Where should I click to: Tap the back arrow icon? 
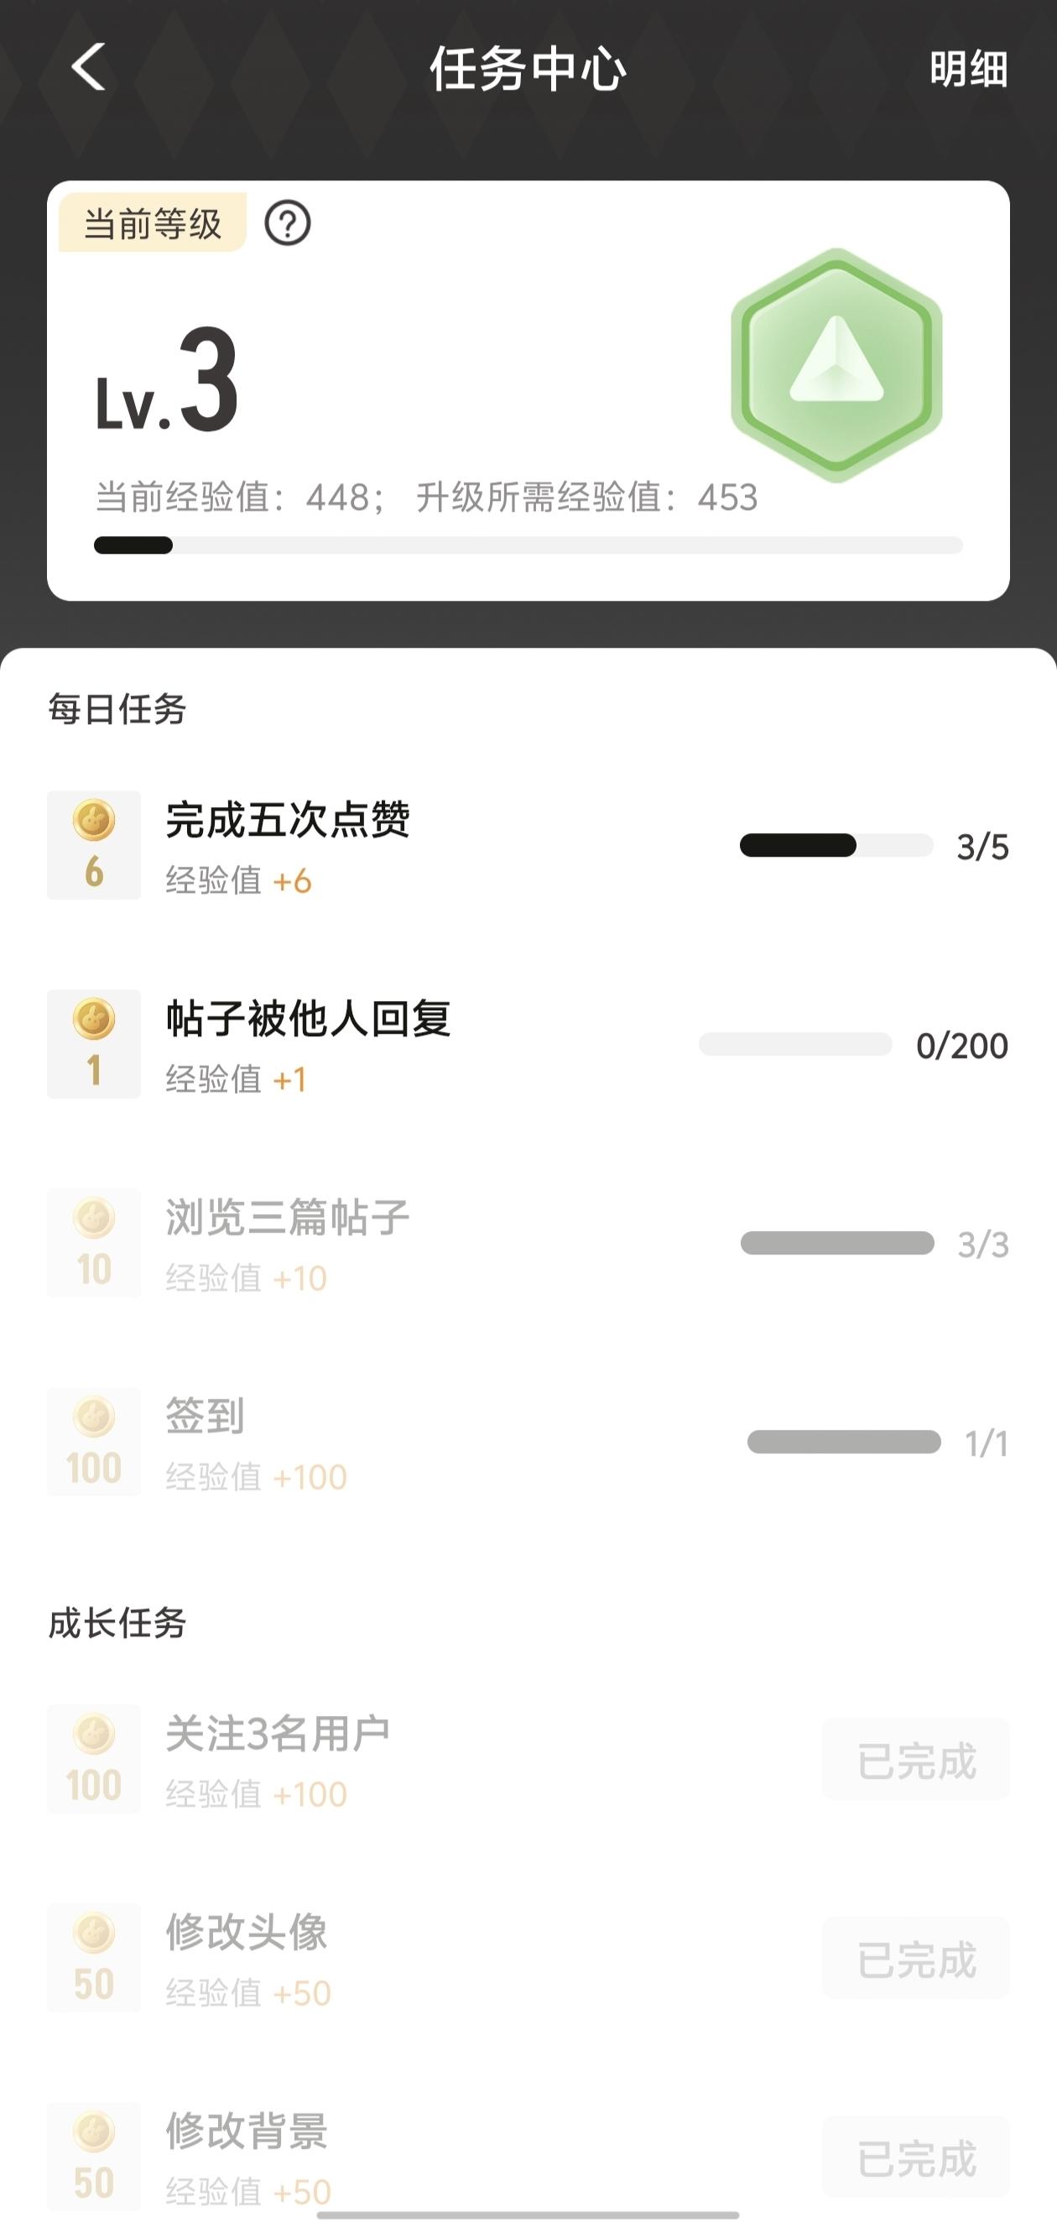(89, 67)
